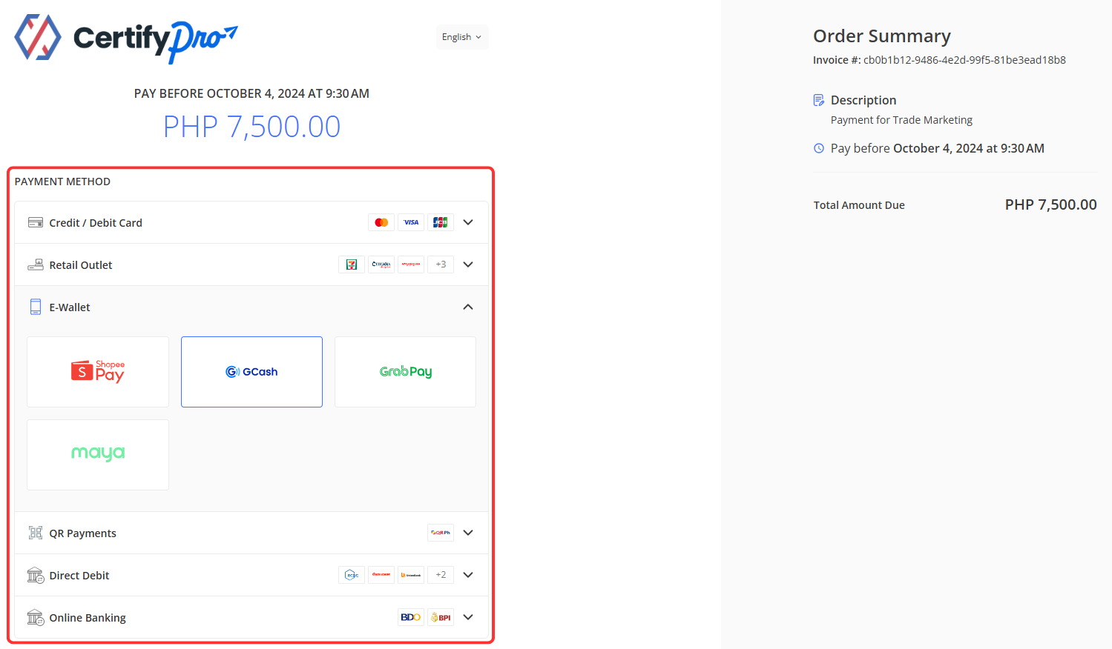Click 'Pay before October 4, 2024' in summary
Screen dimensions: 1112x649
(x=938, y=148)
